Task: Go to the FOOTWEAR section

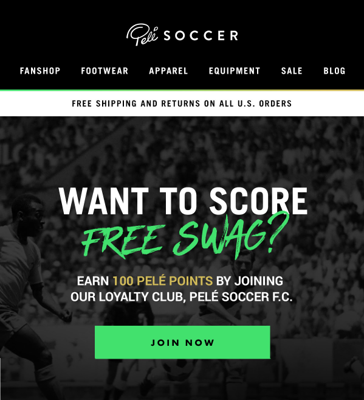Action: (x=105, y=71)
